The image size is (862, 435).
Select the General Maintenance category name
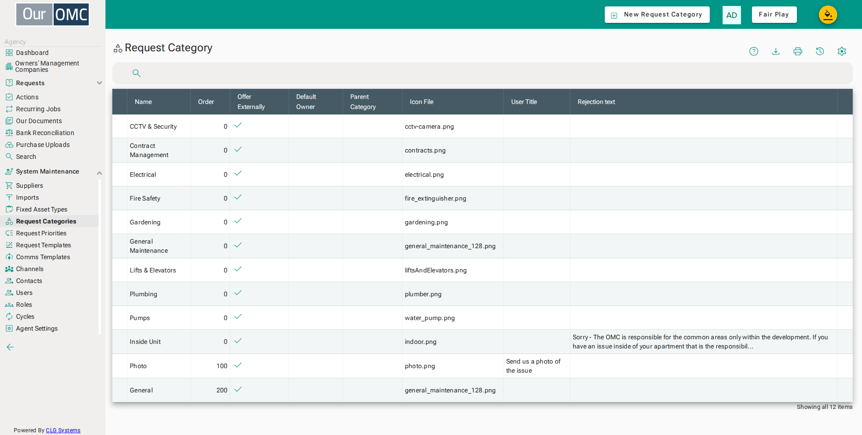pyautogui.click(x=149, y=246)
